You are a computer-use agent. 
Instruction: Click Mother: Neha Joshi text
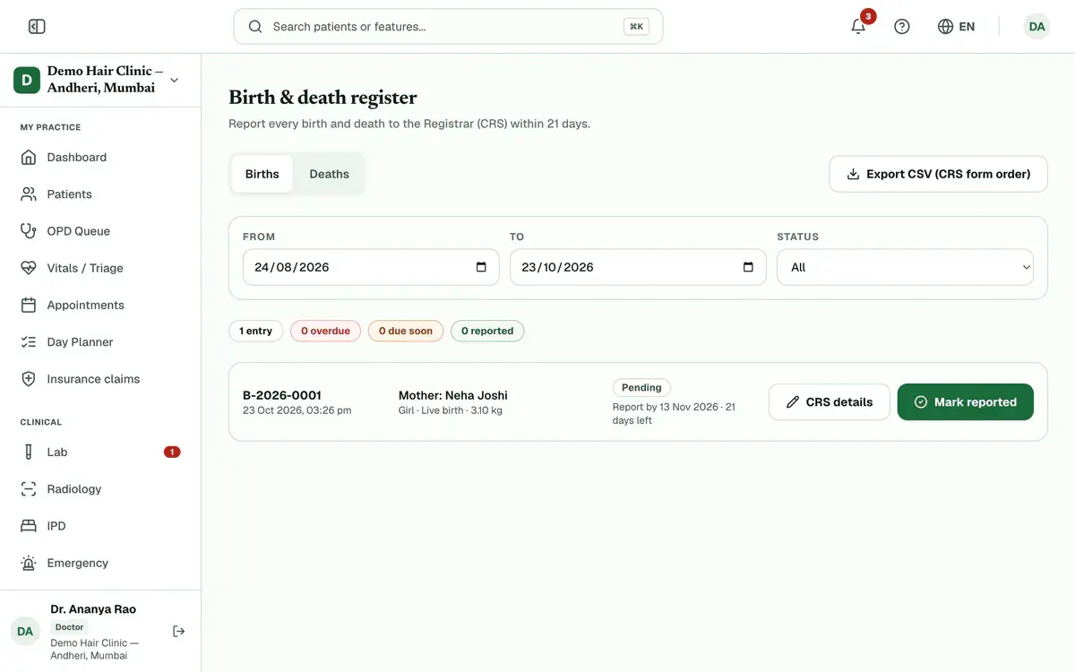point(453,395)
